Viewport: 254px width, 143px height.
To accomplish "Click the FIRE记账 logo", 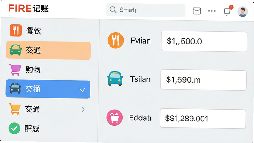I will (x=28, y=9).
